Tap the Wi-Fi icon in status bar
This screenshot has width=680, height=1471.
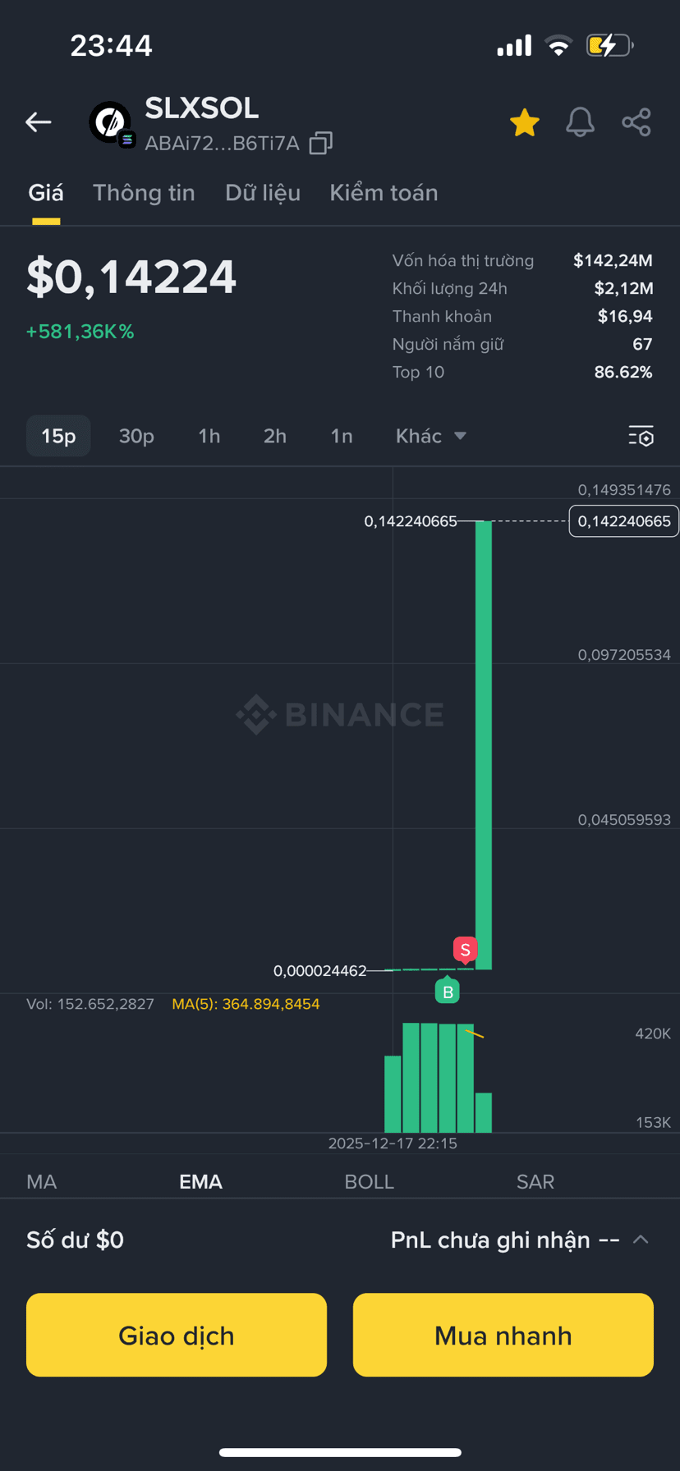558,45
